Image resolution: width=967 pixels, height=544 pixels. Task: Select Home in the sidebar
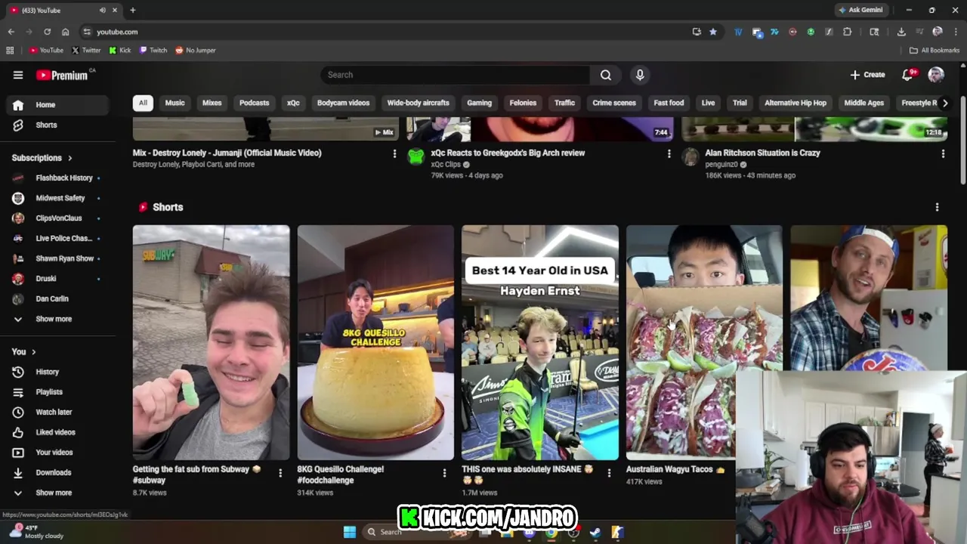[59, 105]
